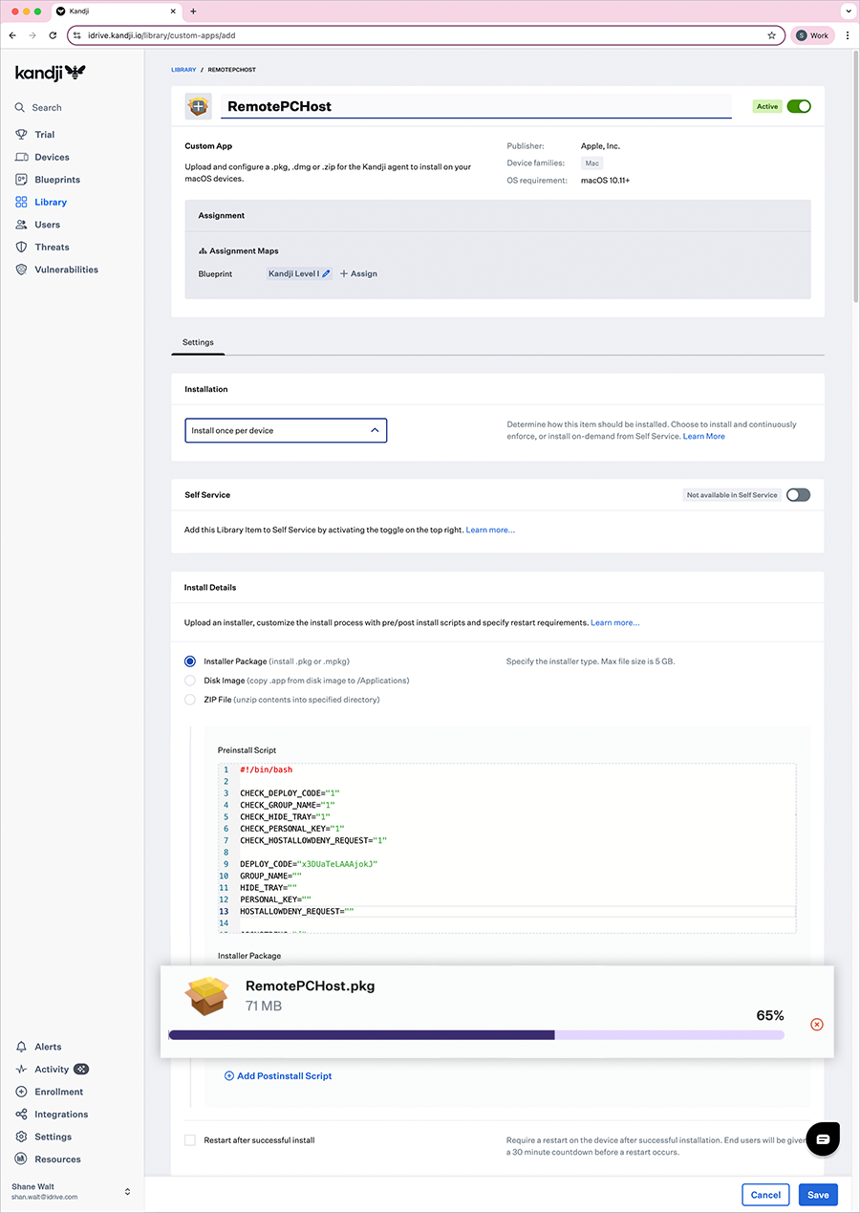Open the browser three-dot menu
860x1213 pixels.
pos(847,35)
